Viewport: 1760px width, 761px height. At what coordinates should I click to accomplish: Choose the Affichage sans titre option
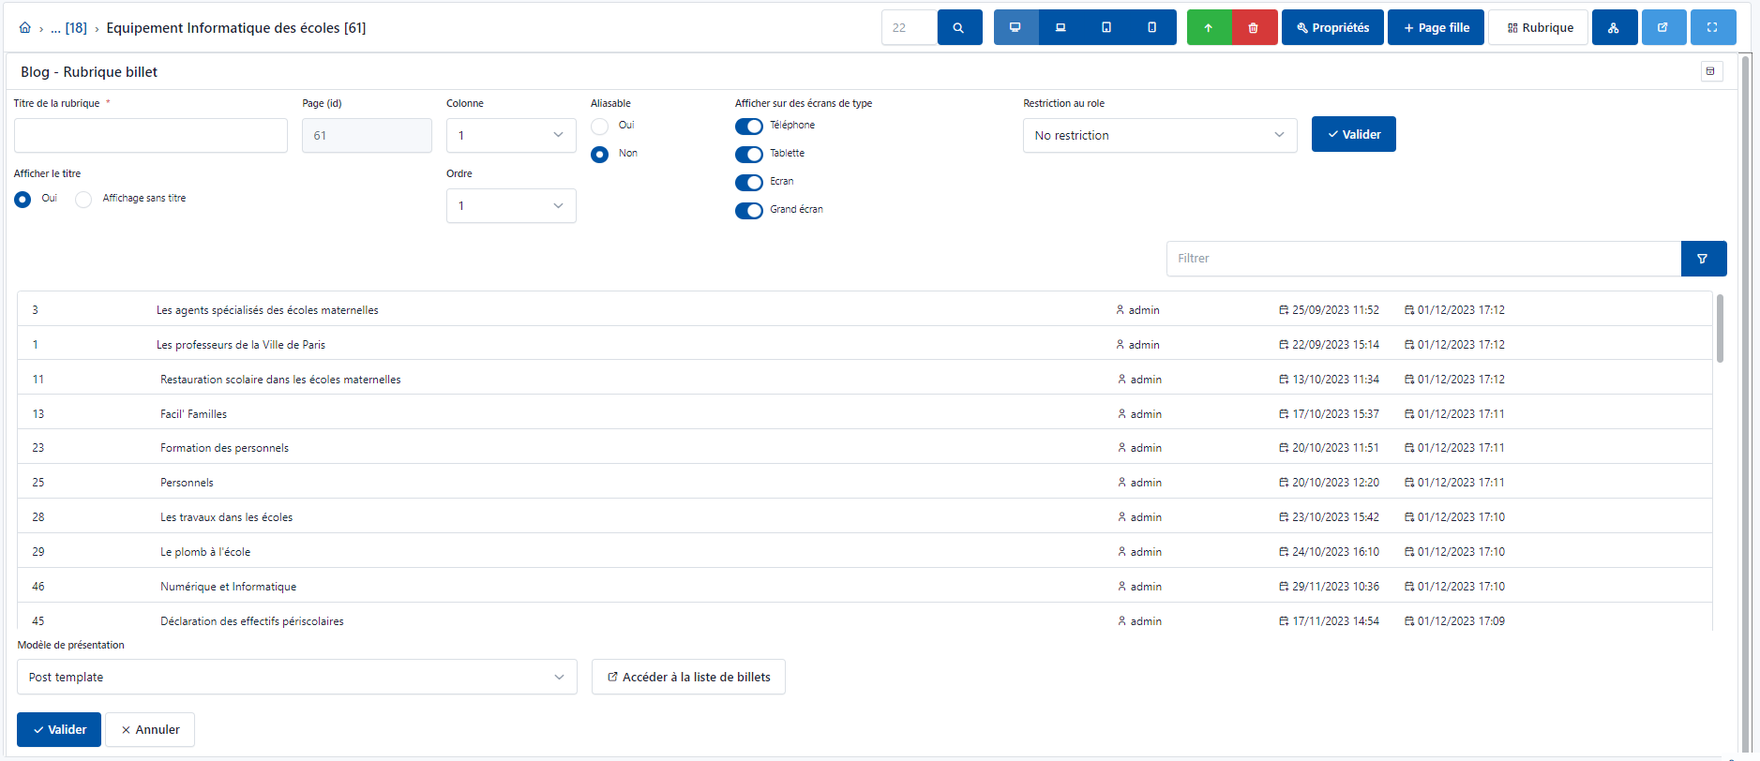pyautogui.click(x=84, y=200)
